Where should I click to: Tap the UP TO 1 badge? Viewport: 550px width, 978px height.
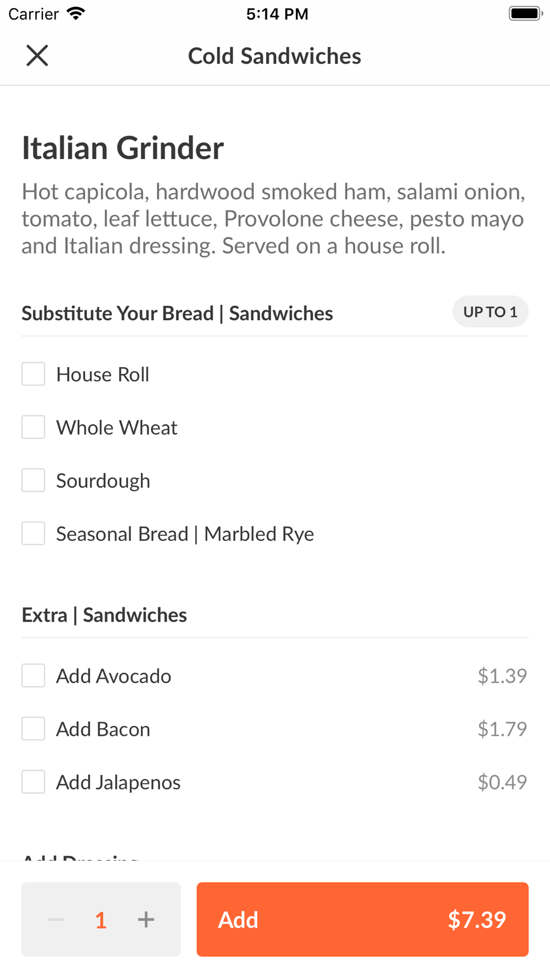click(x=490, y=312)
